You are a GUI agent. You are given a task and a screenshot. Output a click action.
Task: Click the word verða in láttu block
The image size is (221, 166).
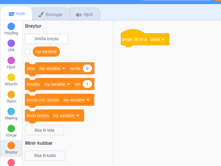[x=75, y=68]
